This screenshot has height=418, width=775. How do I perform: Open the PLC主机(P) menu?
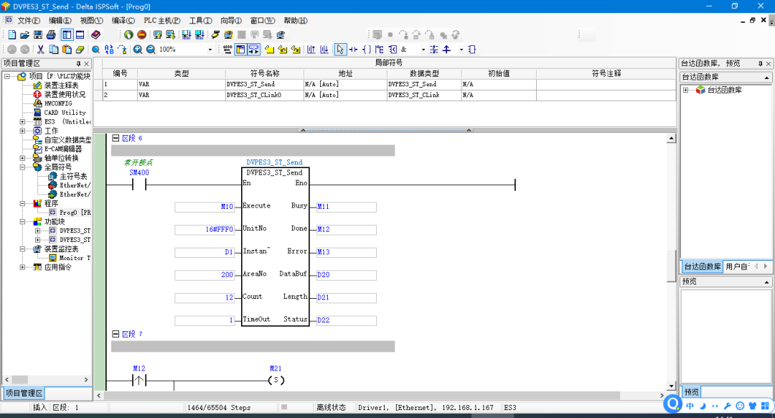[162, 21]
